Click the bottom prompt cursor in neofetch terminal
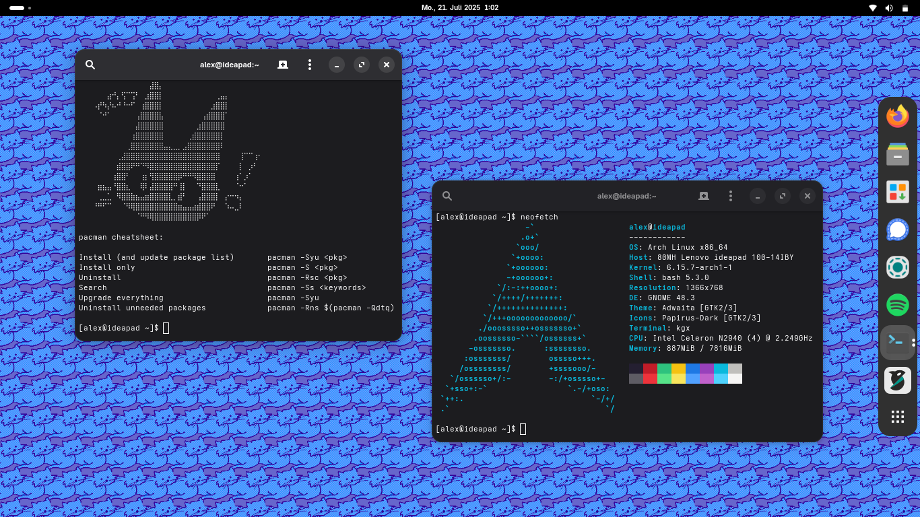Screen dimensions: 920x517 tap(523, 429)
